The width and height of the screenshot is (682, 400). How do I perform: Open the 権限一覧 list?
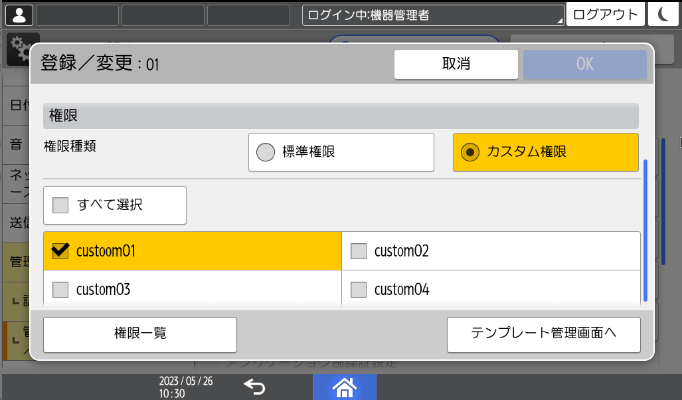point(139,335)
